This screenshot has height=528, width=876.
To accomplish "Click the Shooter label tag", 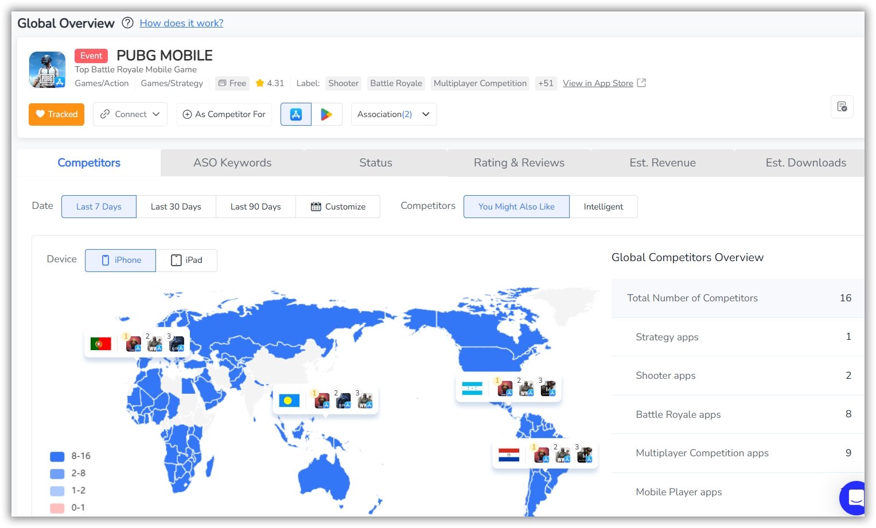I will tap(343, 83).
